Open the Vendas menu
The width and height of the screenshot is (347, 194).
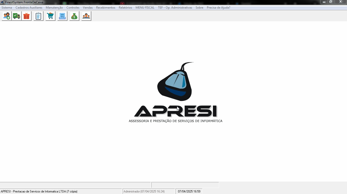point(88,8)
